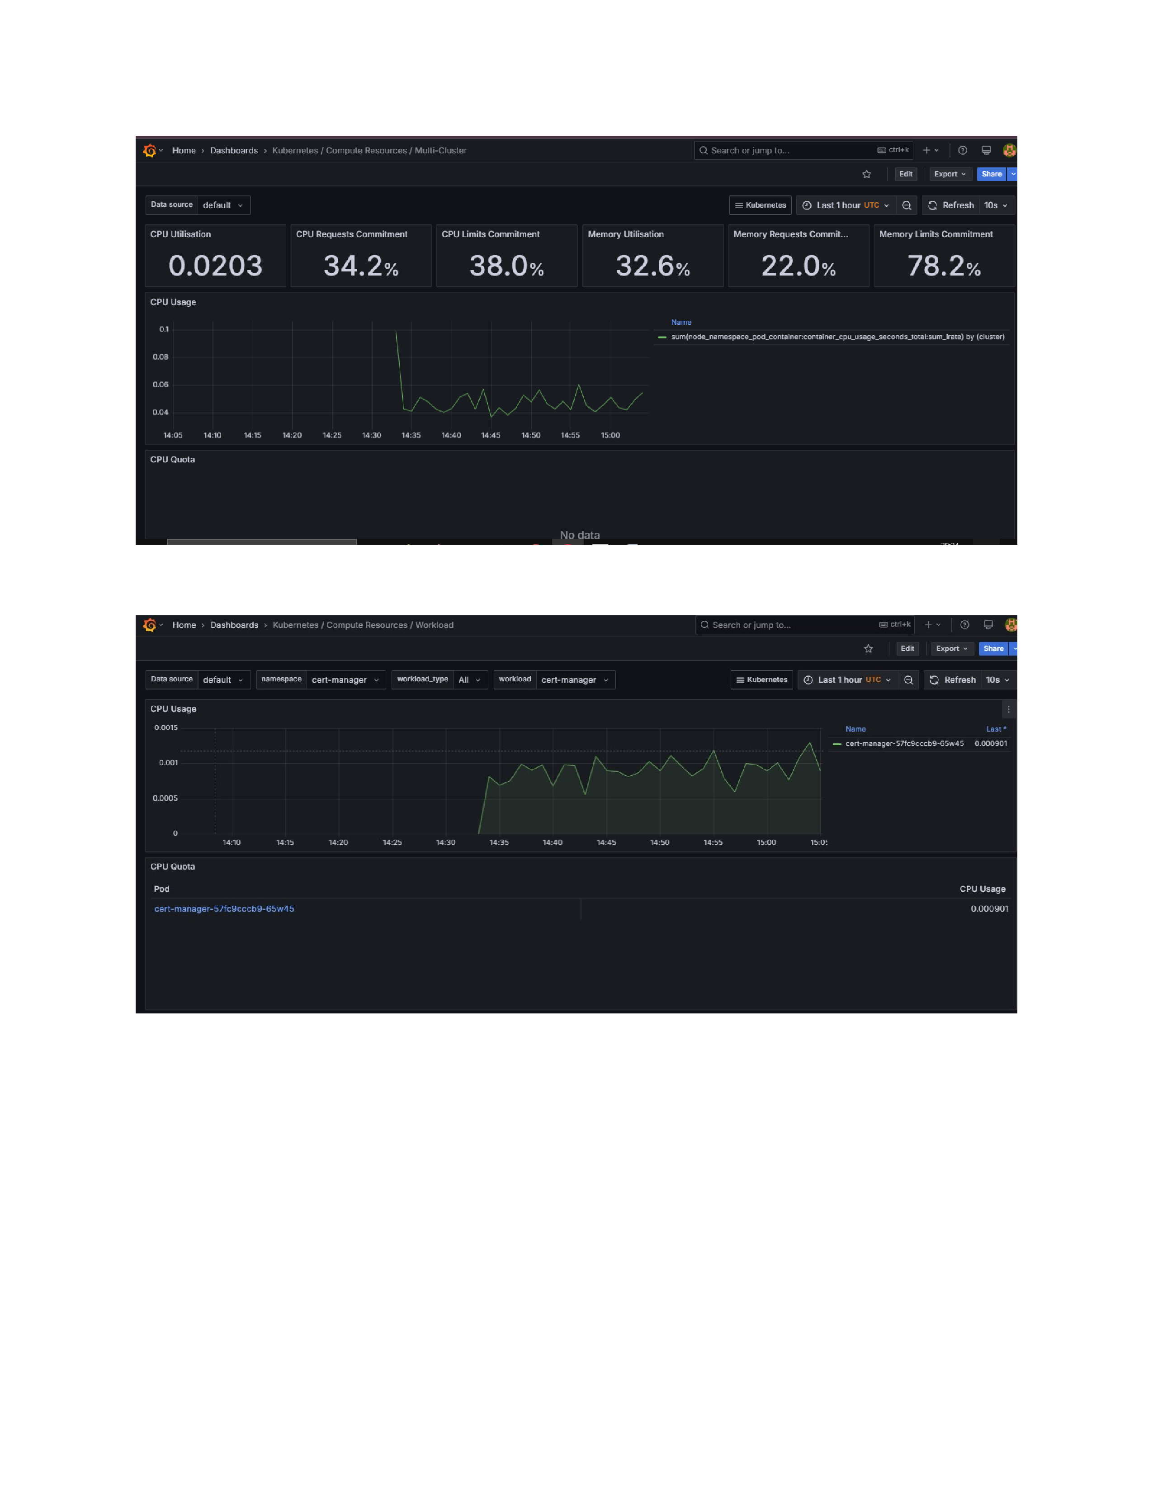Image resolution: width=1153 pixels, height=1493 pixels.
Task: Open the help icon in Workload dashboard
Action: pos(964,625)
